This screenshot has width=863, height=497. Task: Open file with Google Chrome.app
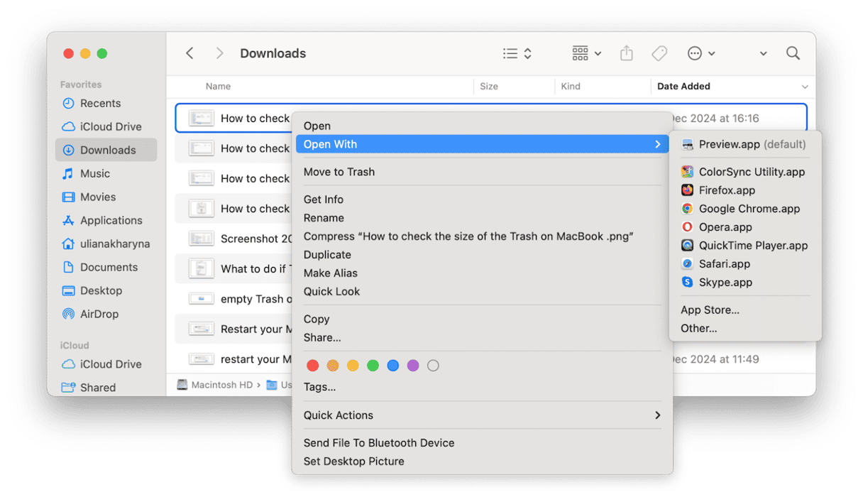tap(749, 209)
